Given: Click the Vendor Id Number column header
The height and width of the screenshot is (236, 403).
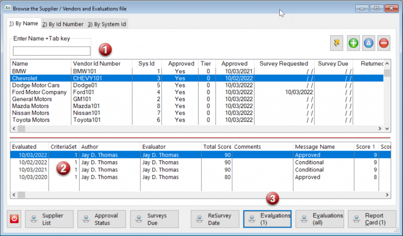Looking at the screenshot, I should pyautogui.click(x=102, y=63).
